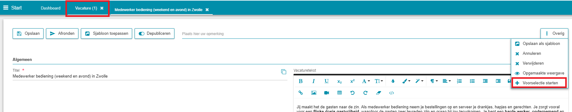Open code view in the editor

click(391, 93)
